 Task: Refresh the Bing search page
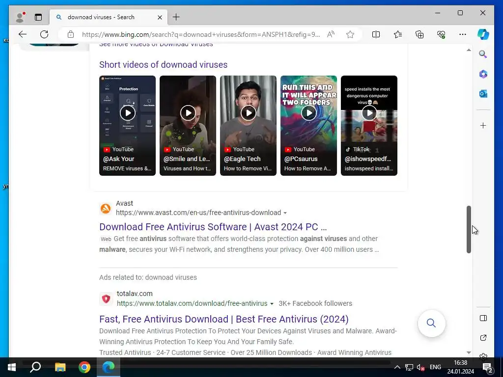point(44,34)
